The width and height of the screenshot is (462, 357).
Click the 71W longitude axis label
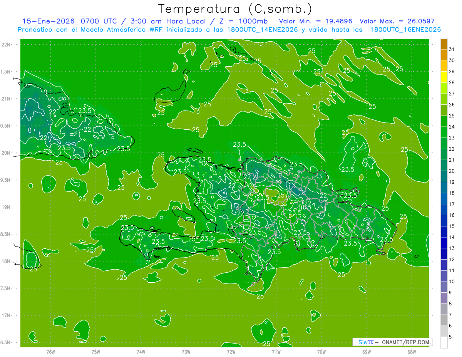(276, 352)
